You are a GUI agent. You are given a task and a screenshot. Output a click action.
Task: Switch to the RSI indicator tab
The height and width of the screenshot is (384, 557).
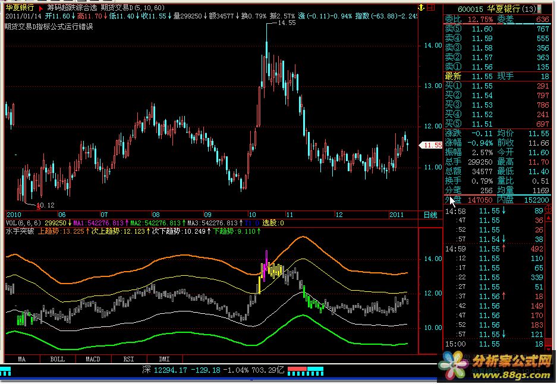click(x=128, y=359)
